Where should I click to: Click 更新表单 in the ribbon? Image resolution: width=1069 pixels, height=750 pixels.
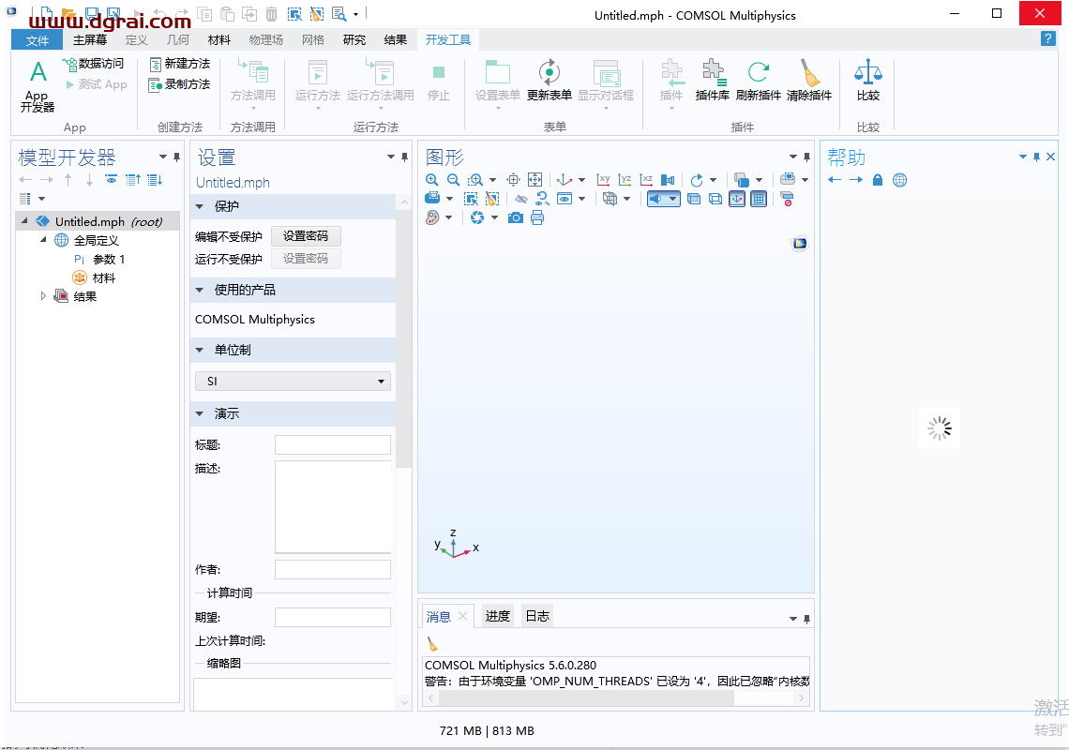click(x=549, y=81)
